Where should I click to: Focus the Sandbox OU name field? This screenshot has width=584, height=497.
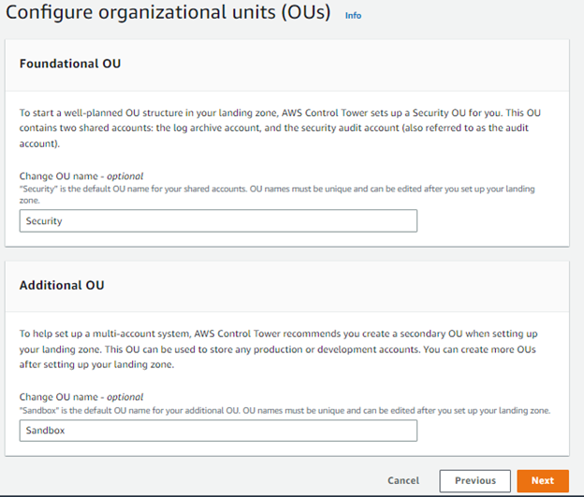point(218,431)
